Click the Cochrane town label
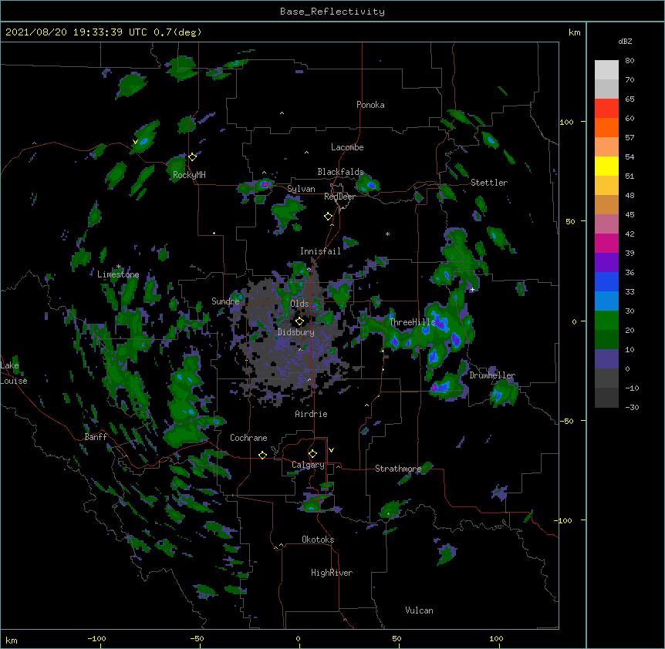665x649 pixels. coord(248,438)
